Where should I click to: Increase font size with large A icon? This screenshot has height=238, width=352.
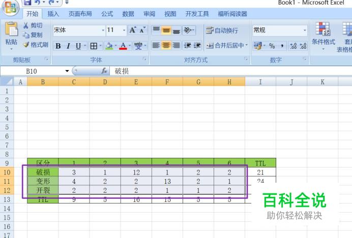point(133,30)
